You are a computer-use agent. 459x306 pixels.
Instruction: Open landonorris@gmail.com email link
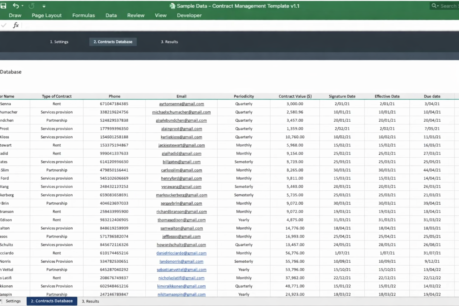181,261
